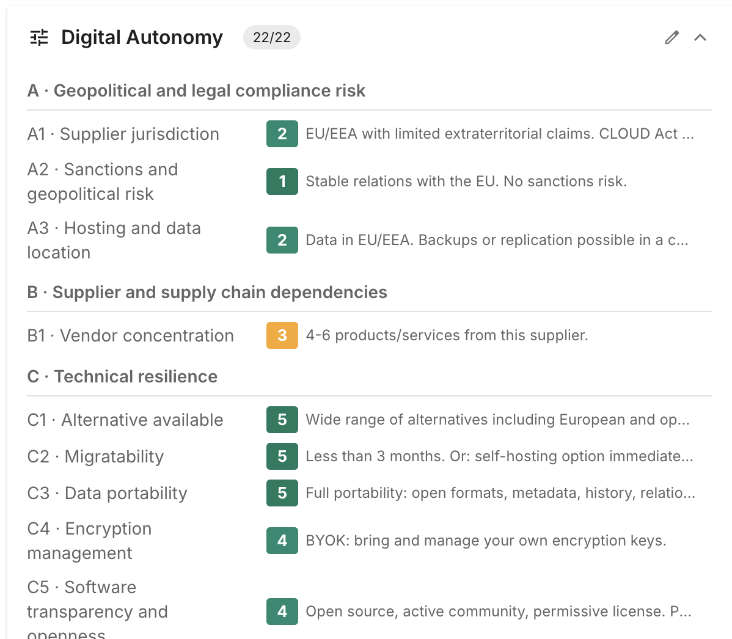This screenshot has width=732, height=639.
Task: Click score badge 4 for Encryption management
Action: (282, 541)
